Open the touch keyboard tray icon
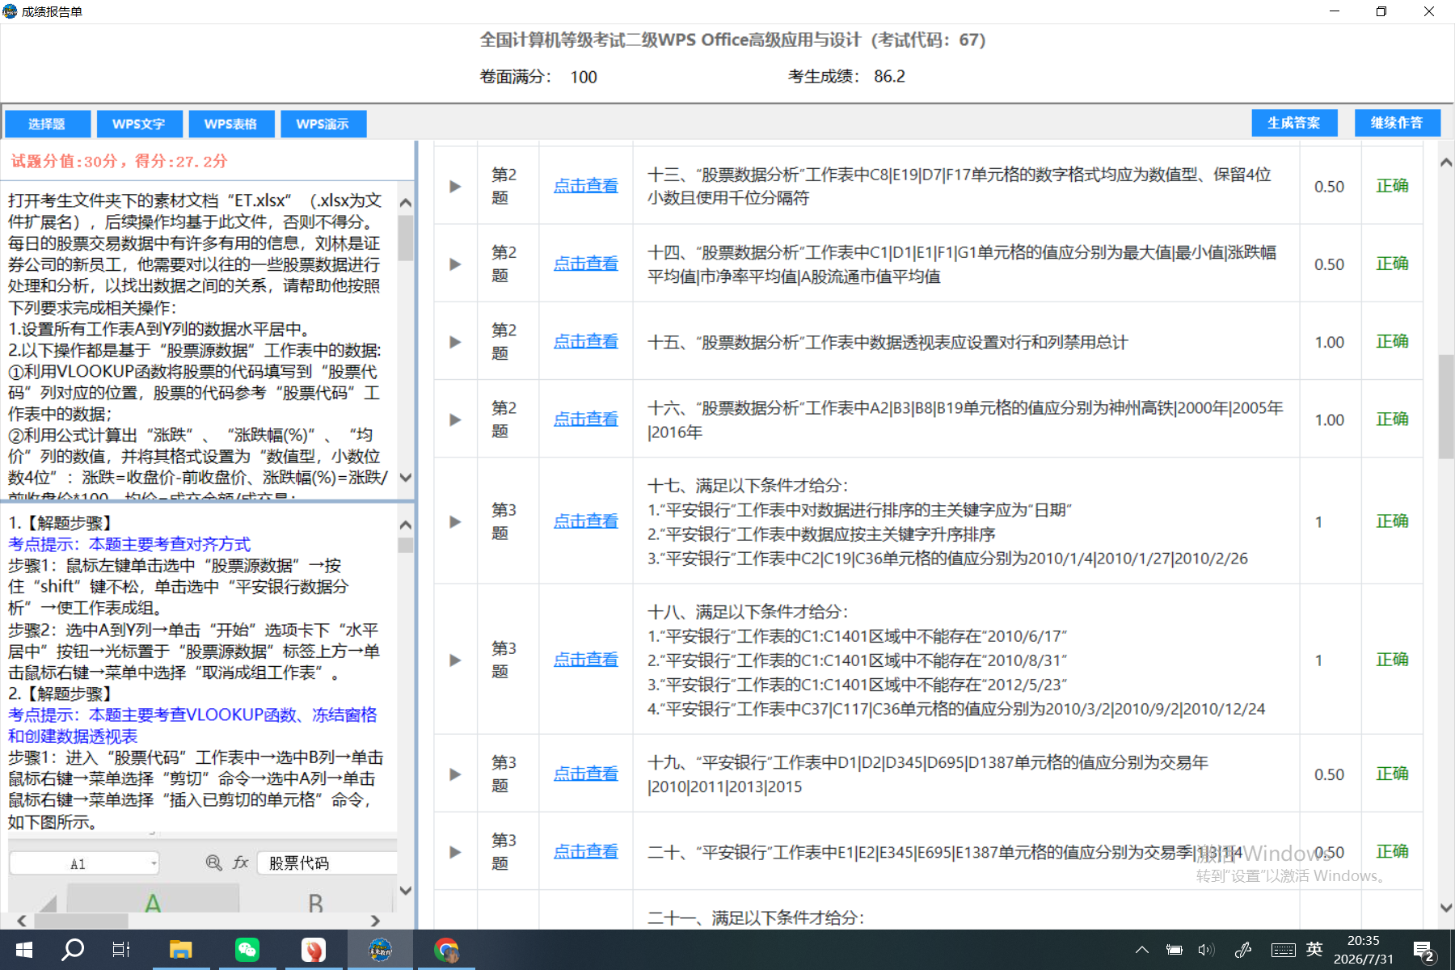Viewport: 1455px width, 970px height. [1283, 950]
